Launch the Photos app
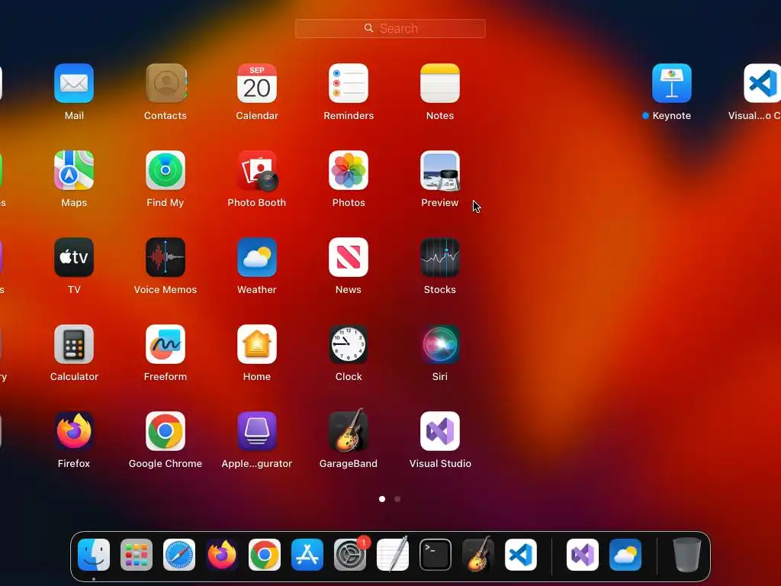The width and height of the screenshot is (781, 586). tap(348, 170)
